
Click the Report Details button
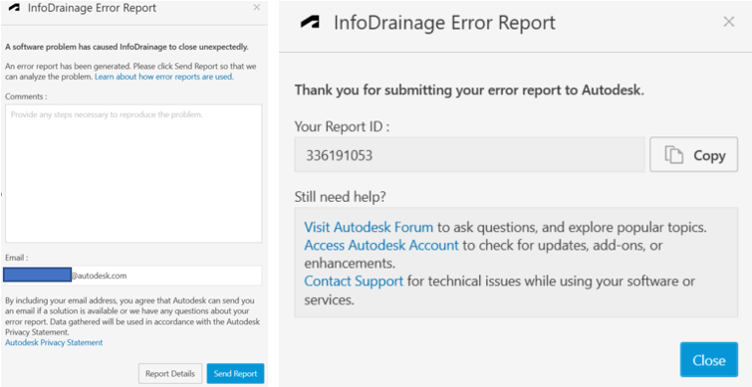170,374
